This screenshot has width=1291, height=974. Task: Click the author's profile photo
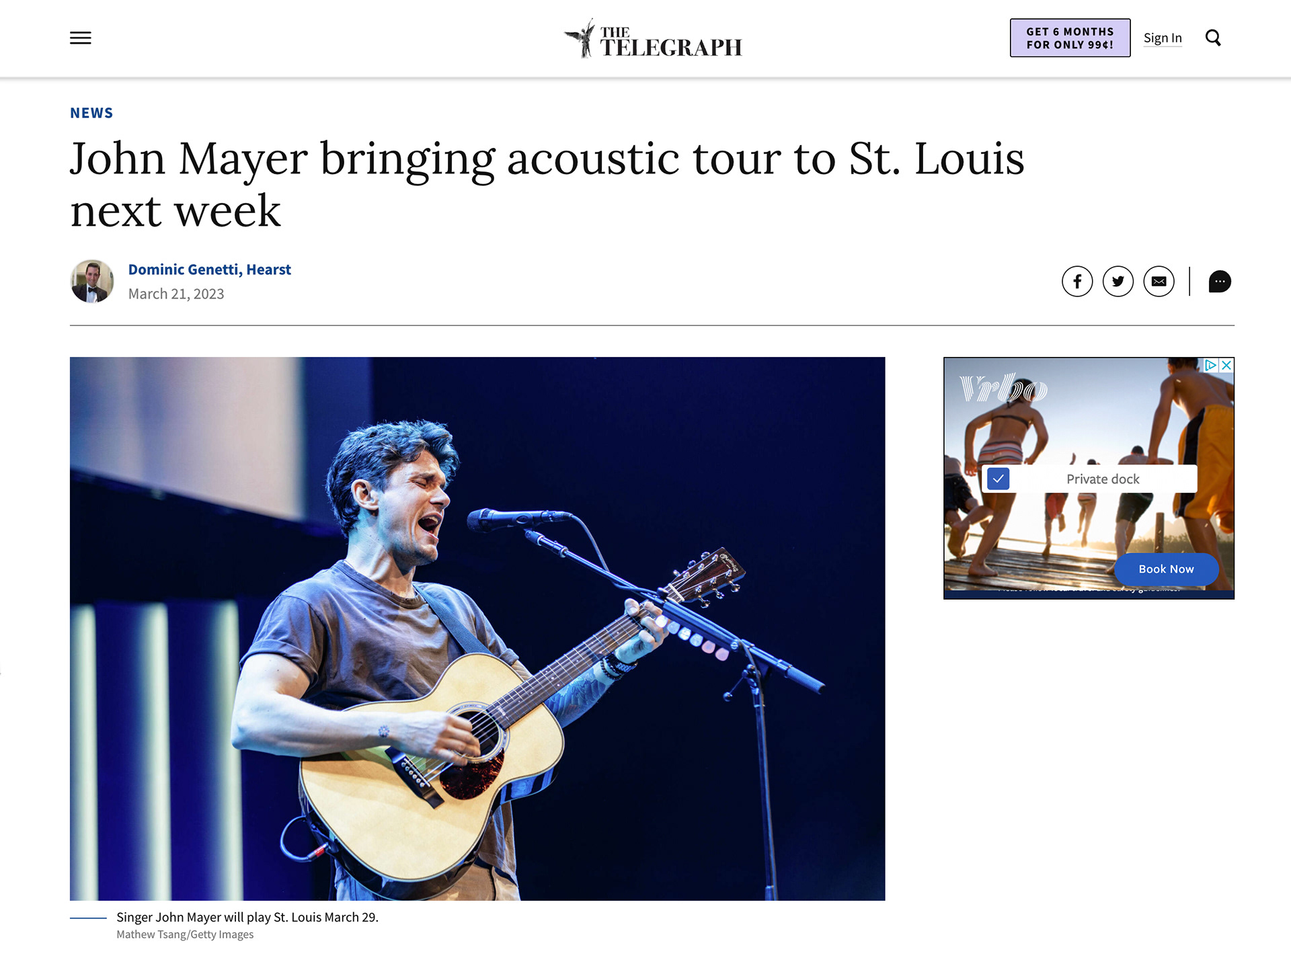92,281
